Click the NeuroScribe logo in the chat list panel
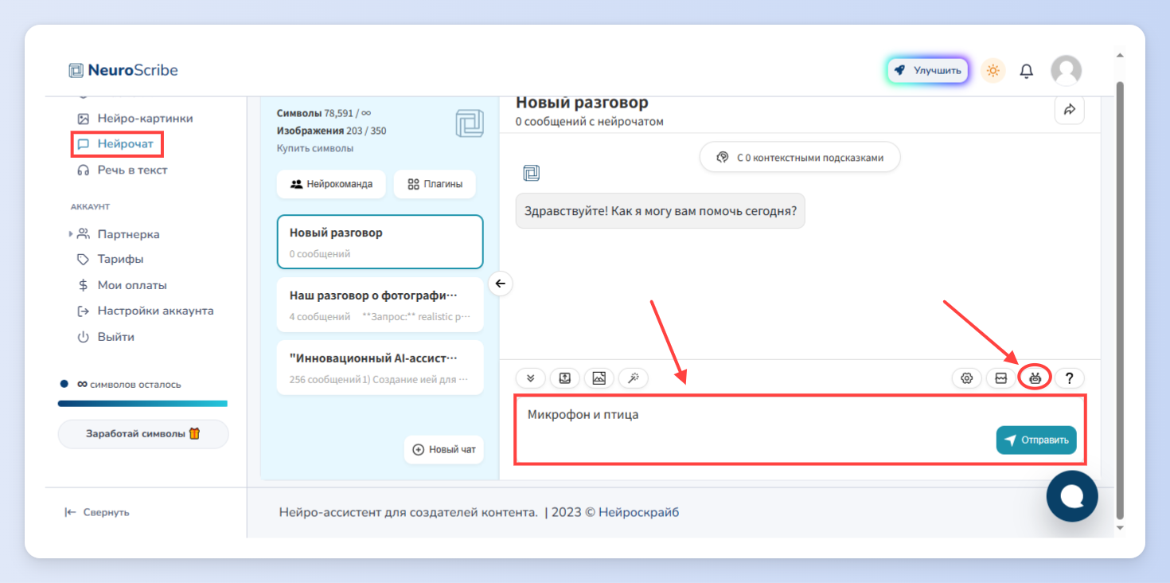This screenshot has height=583, width=1170. [470, 123]
